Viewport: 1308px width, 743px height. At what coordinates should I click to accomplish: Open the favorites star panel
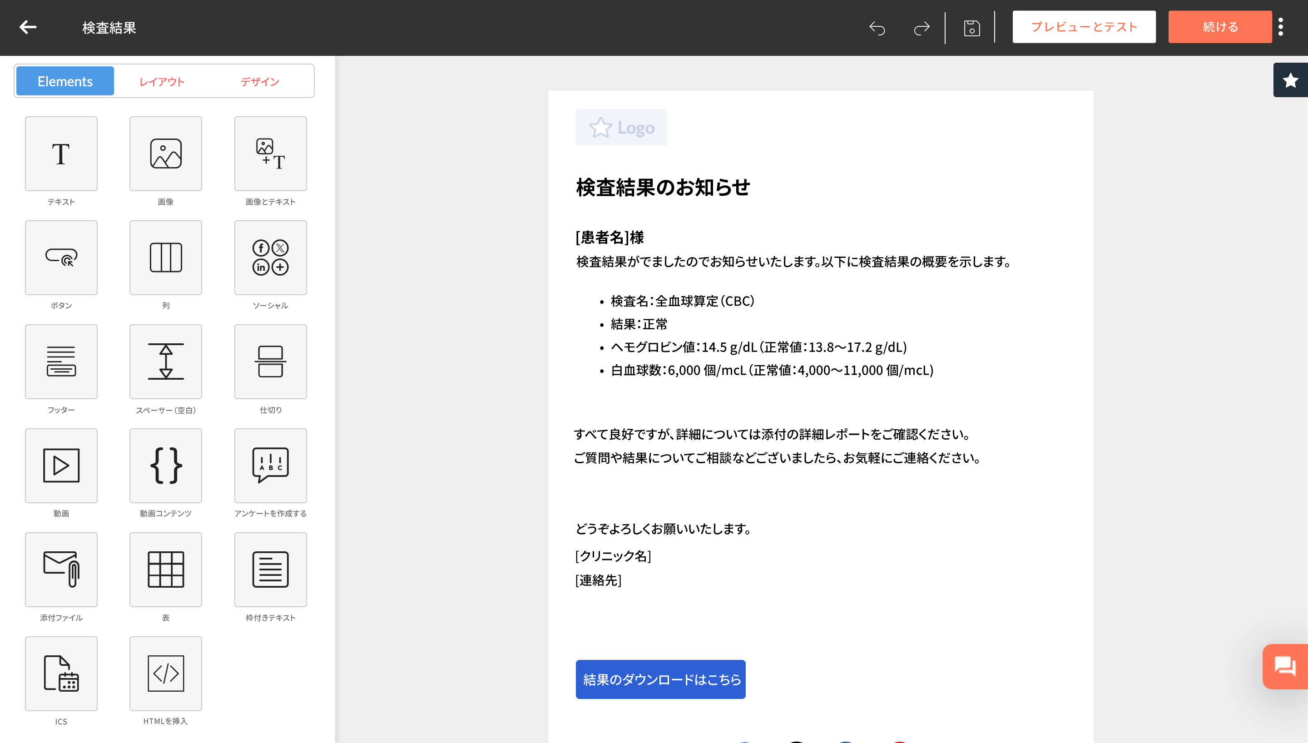[x=1291, y=80]
